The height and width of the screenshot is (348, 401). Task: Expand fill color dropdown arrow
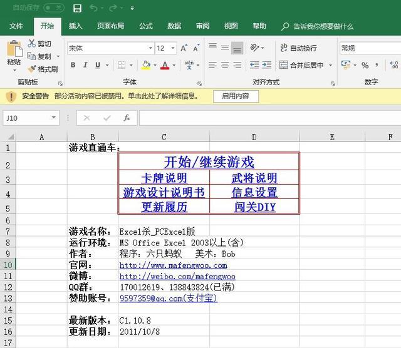click(155, 66)
